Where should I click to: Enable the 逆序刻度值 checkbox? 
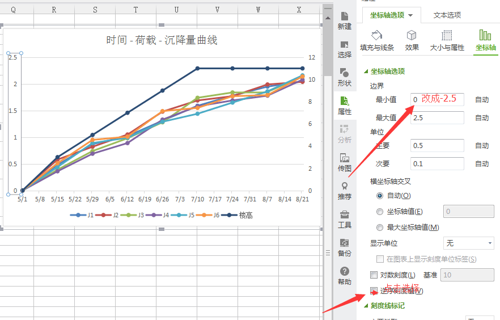[x=374, y=291]
